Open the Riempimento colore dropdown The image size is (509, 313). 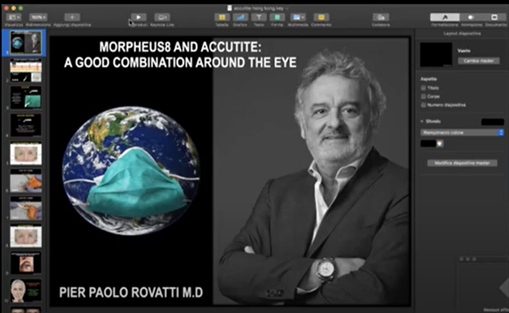point(462,132)
